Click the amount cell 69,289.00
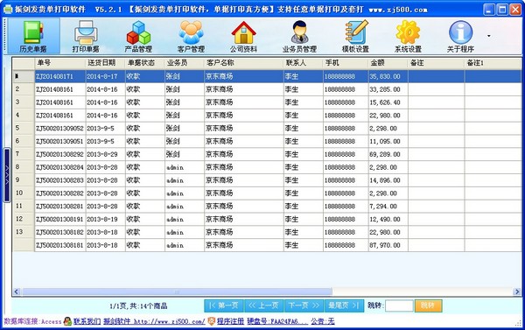This screenshot has height=330, width=525. click(x=388, y=154)
